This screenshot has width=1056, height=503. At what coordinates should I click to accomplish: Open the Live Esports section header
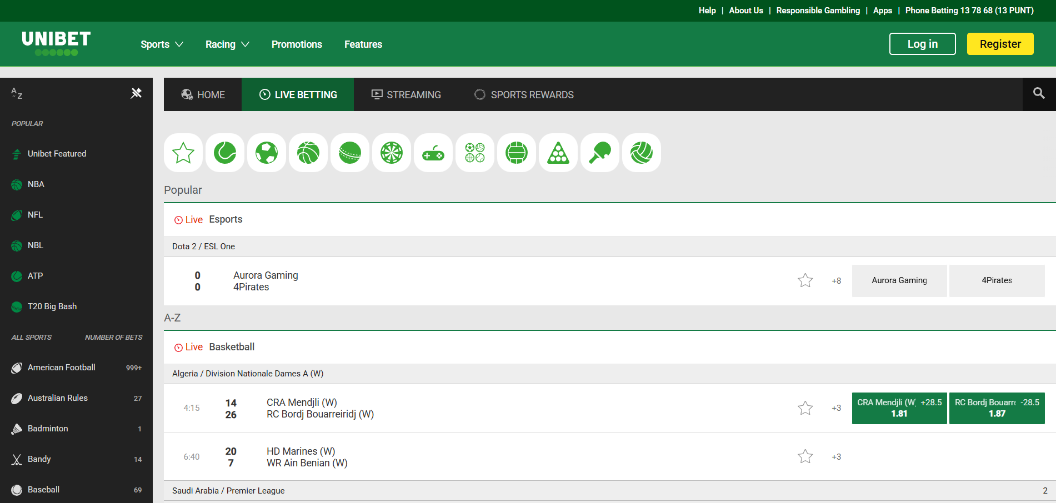coord(610,220)
